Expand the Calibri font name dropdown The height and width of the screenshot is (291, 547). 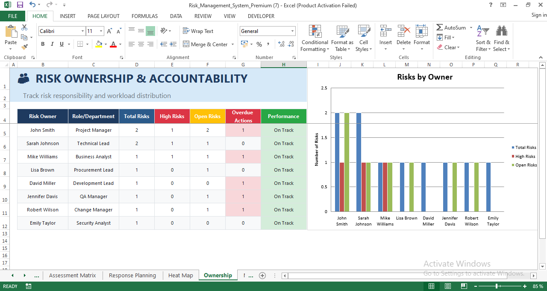pyautogui.click(x=82, y=31)
